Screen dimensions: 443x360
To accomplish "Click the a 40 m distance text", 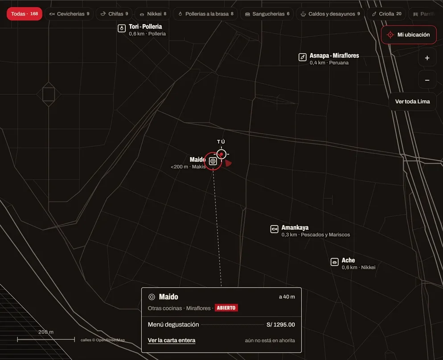I will (x=287, y=297).
